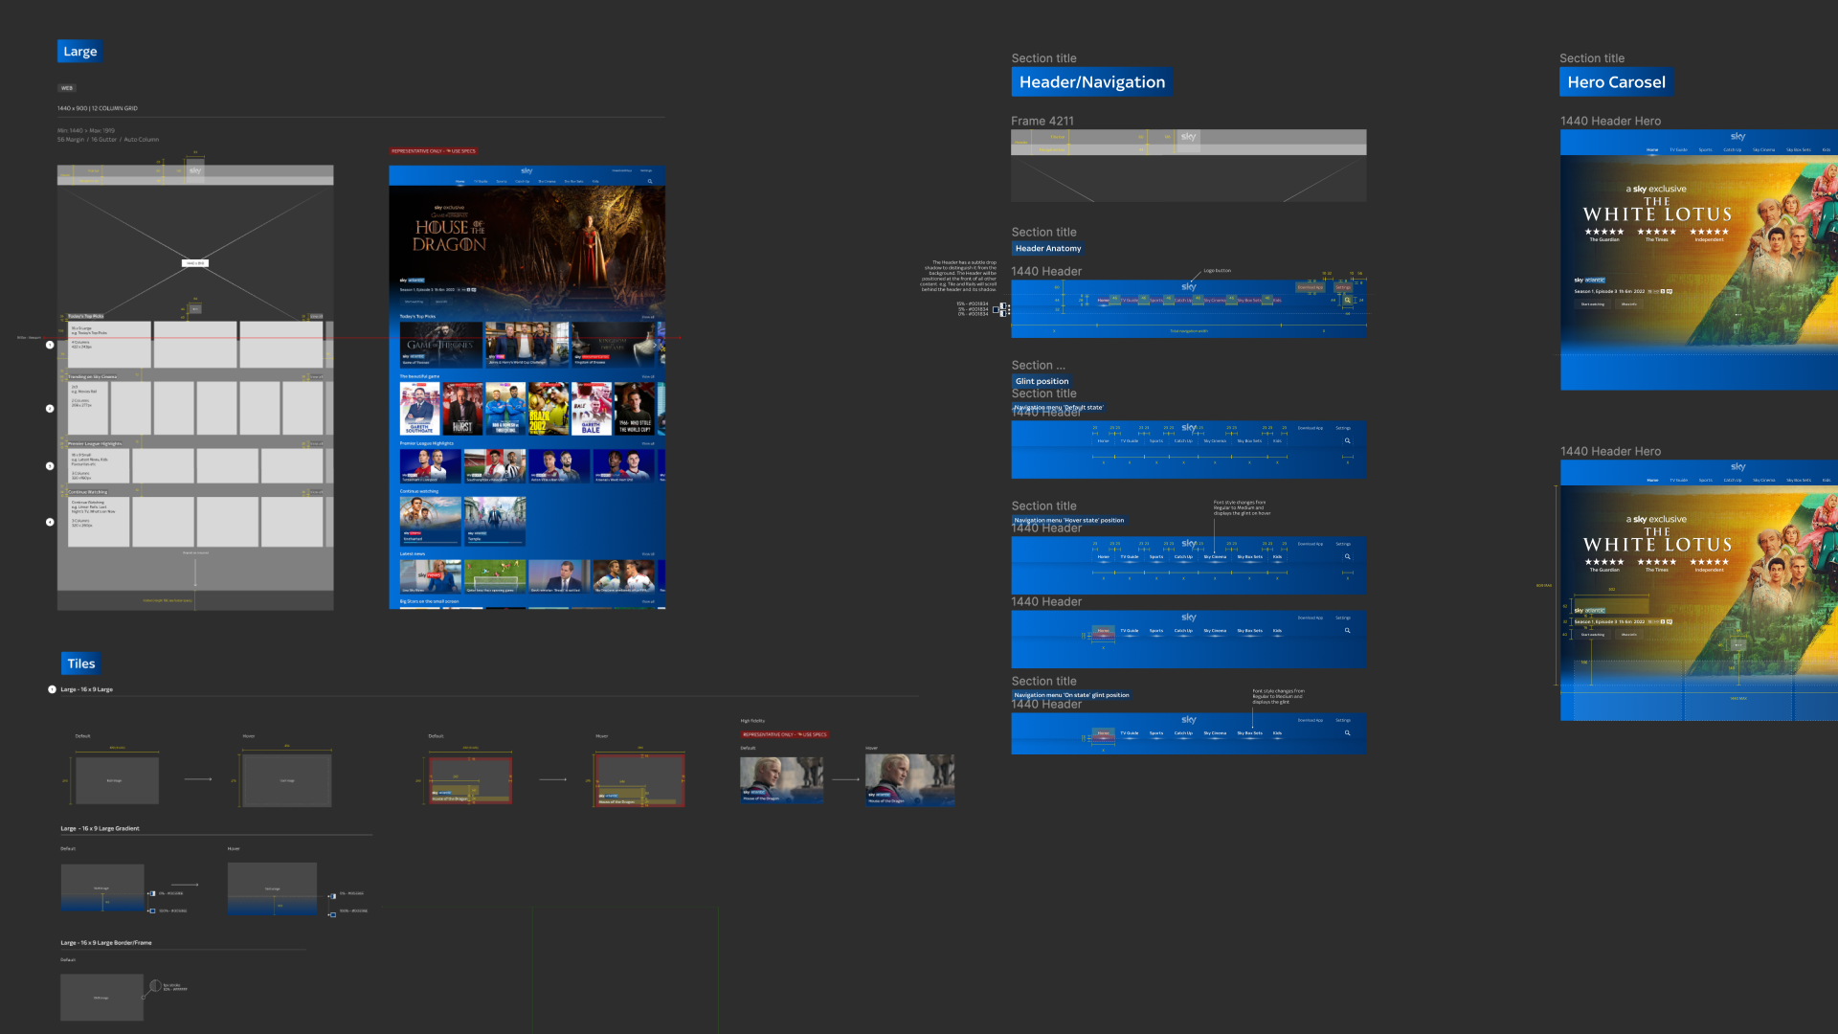Image resolution: width=1838 pixels, height=1034 pixels.
Task: Click the 'Header/Navigation' section title
Action: [1092, 82]
